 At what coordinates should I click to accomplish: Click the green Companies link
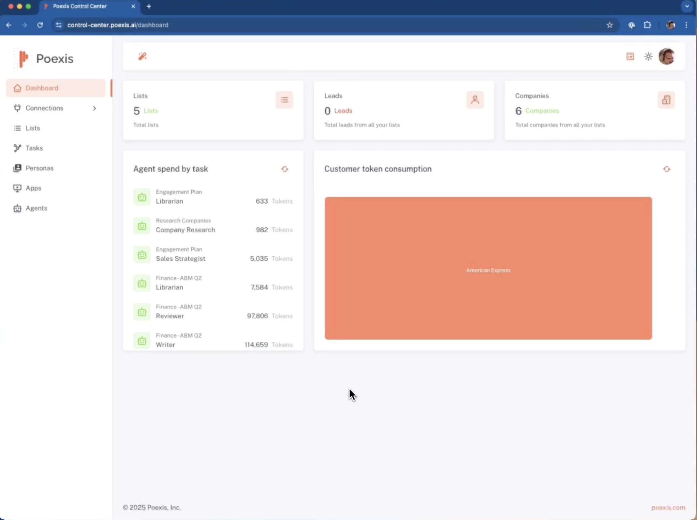pos(542,111)
